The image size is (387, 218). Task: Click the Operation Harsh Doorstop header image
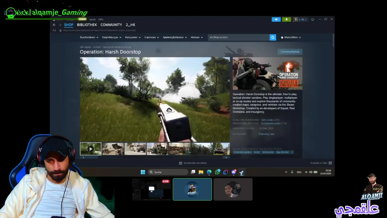[268, 74]
